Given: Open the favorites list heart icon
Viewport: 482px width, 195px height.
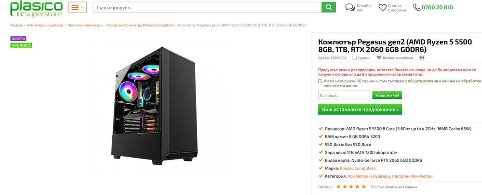Looking at the screenshot, I should click(382, 8).
